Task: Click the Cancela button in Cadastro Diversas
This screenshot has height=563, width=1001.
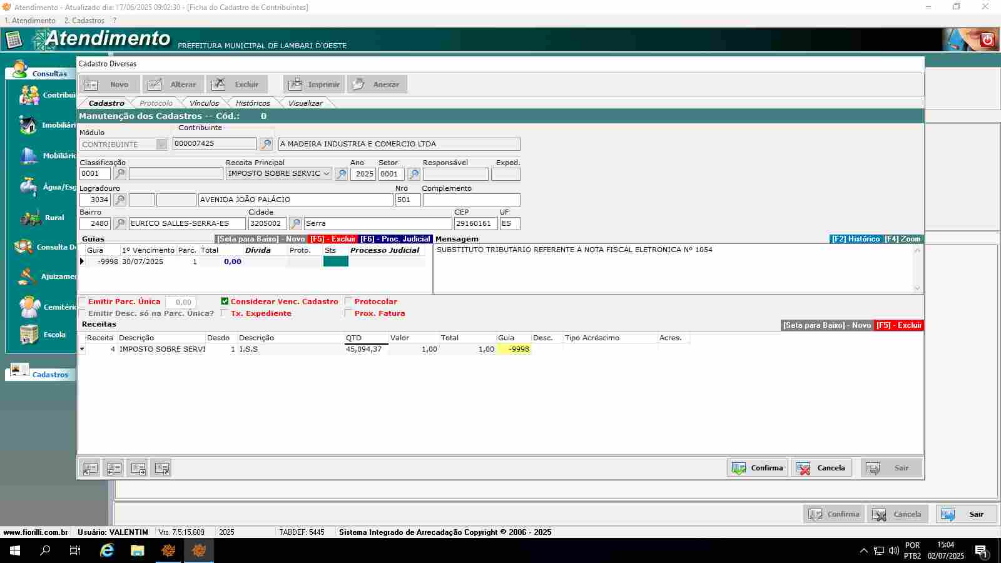Action: click(x=822, y=468)
